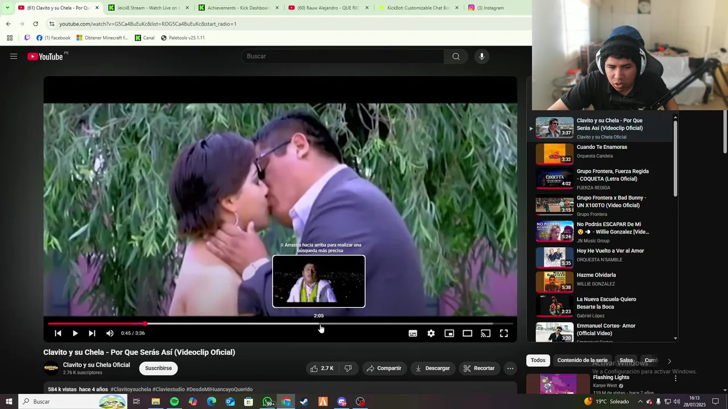
Task: Go back to previous video
Action: point(58,333)
